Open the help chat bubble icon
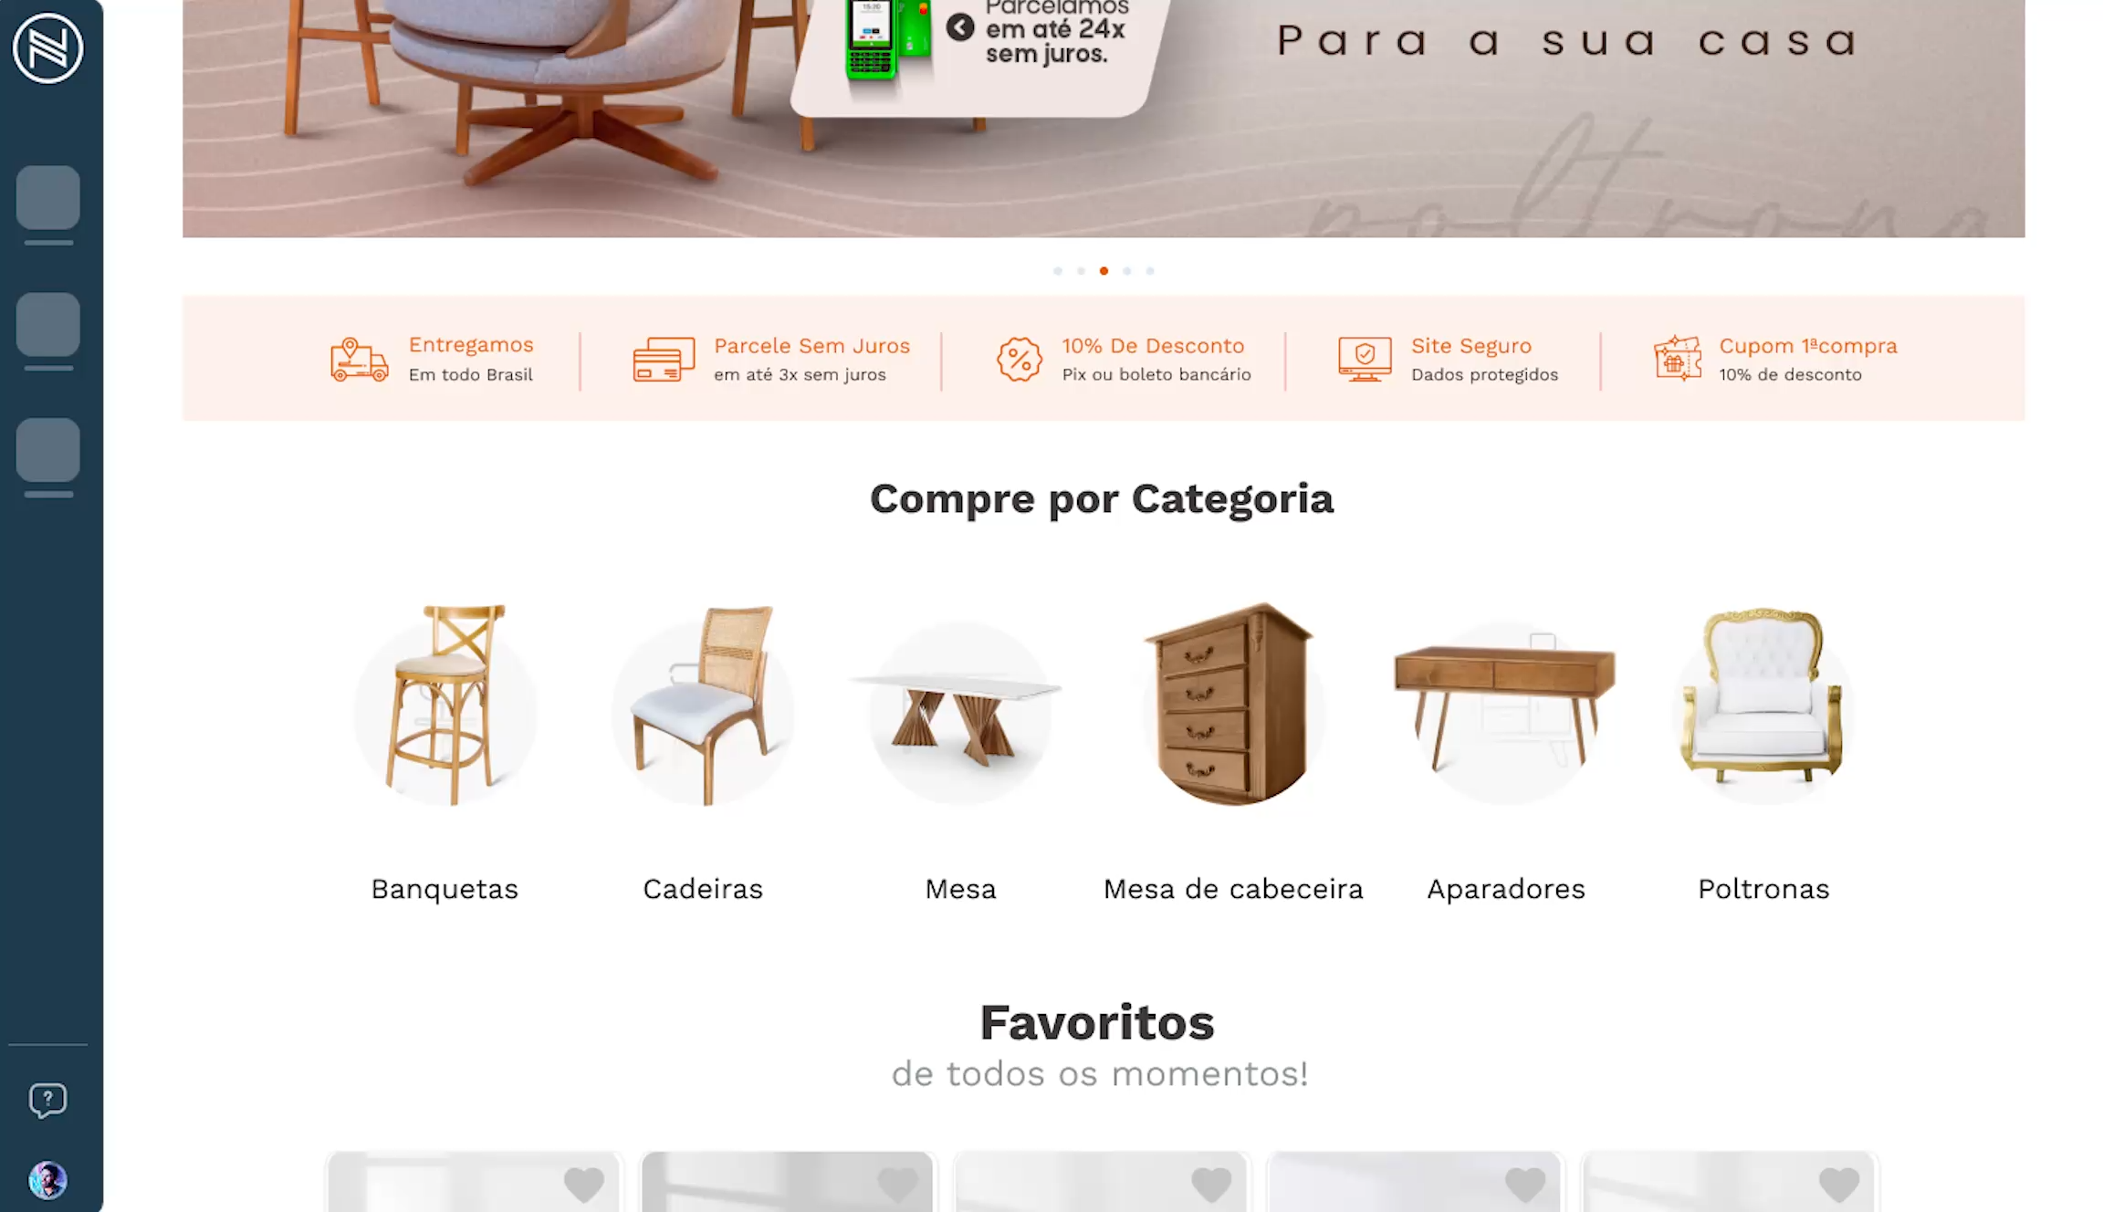The width and height of the screenshot is (2103, 1212). coord(47,1100)
